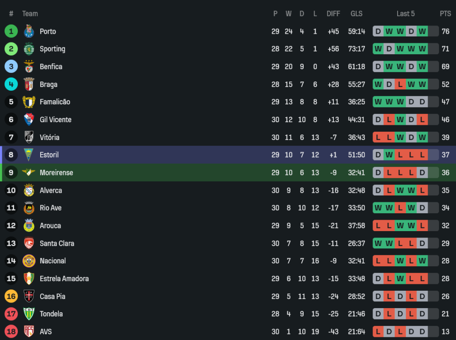This screenshot has width=456, height=340.
Task: Click the Sporting club crest
Action: pos(29,49)
